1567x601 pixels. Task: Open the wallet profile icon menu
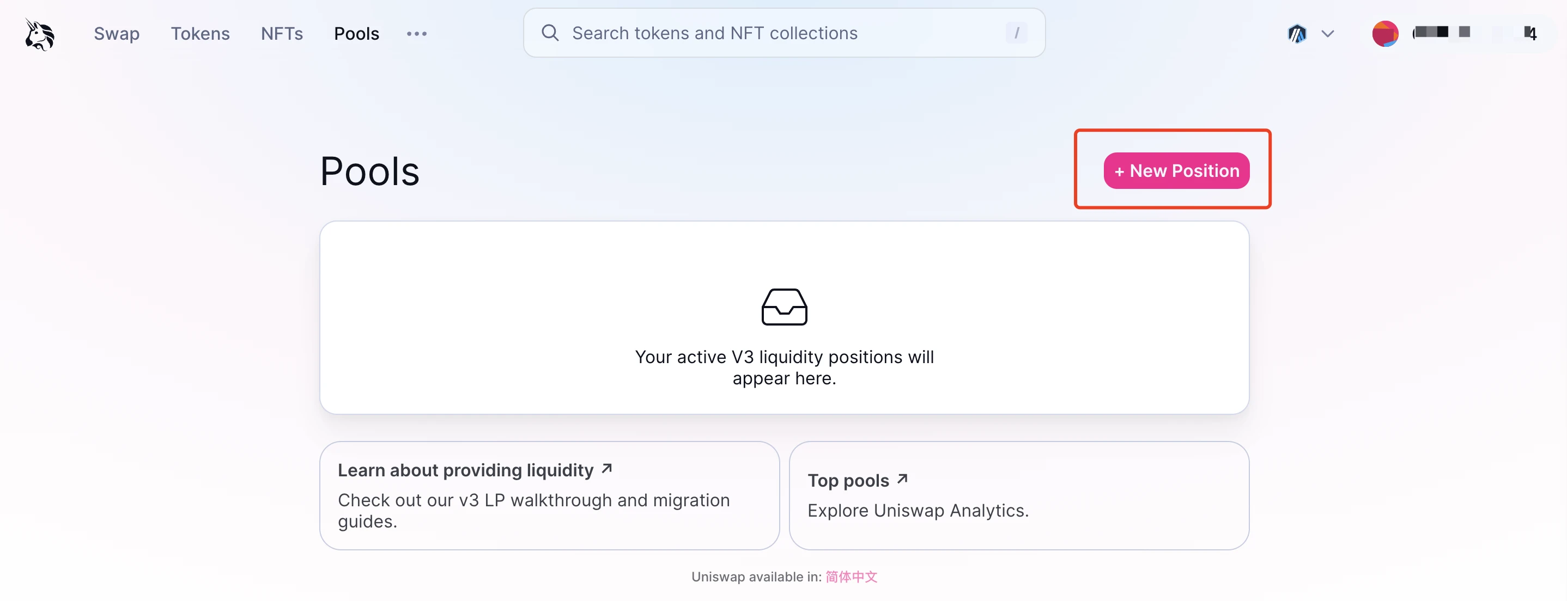[x=1386, y=33]
